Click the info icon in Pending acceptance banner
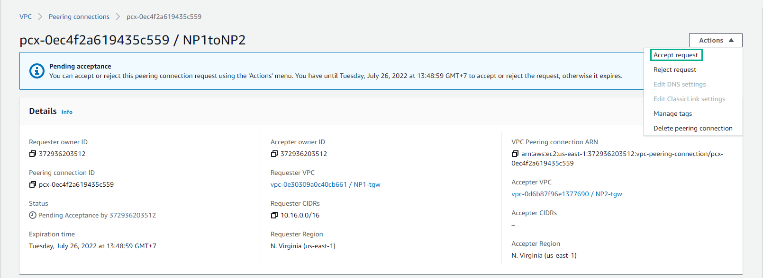This screenshot has height=278, width=763. point(37,71)
